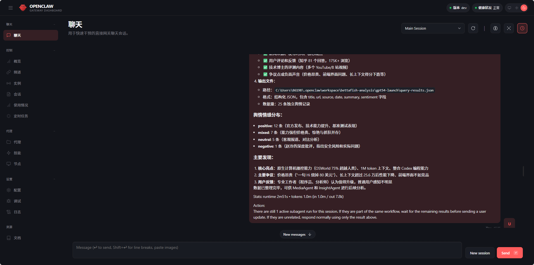
Task: Click the 文档 book icon
Action: (x=9, y=238)
